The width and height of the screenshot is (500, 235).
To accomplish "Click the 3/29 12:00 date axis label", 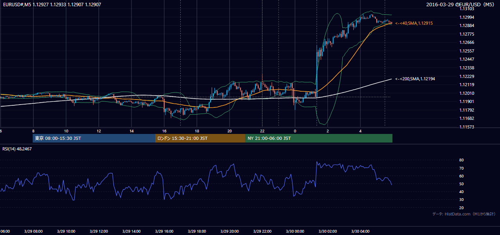I will tap(99, 231).
